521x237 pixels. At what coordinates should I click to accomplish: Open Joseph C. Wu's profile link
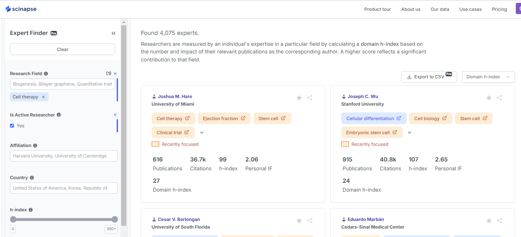click(x=363, y=96)
